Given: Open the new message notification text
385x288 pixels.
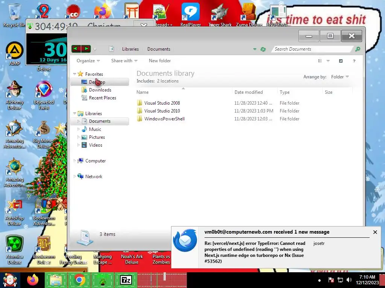Looking at the screenshot, I should (x=255, y=252).
